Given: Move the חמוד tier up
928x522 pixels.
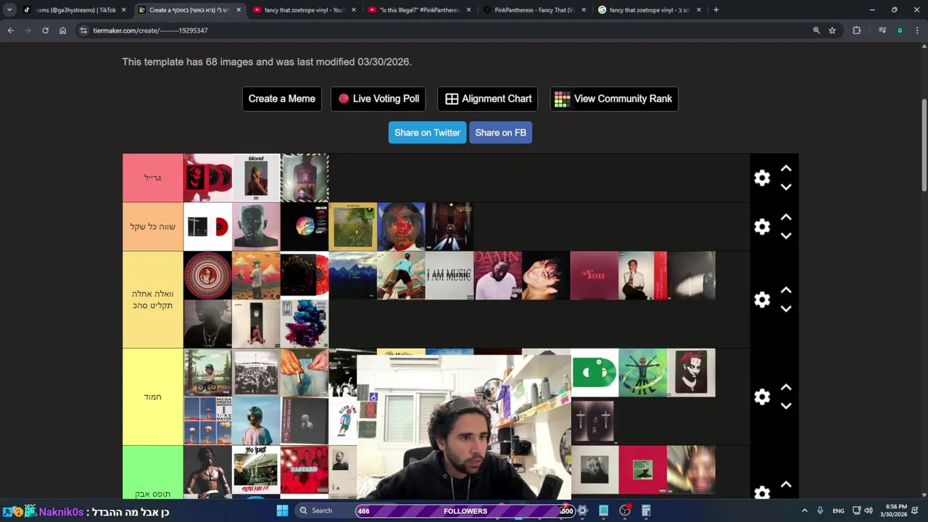Looking at the screenshot, I should click(786, 387).
